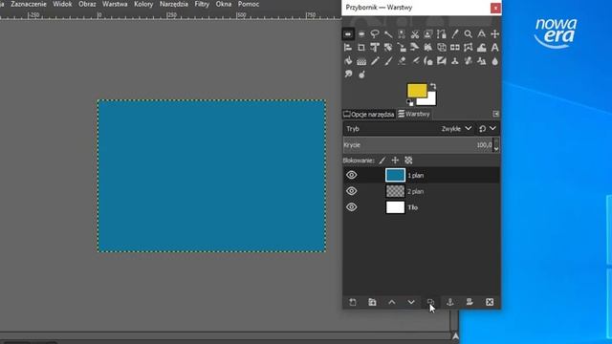Screen dimensions: 612x344
Task: Select the Foreground Select tool
Action: [x=428, y=34]
